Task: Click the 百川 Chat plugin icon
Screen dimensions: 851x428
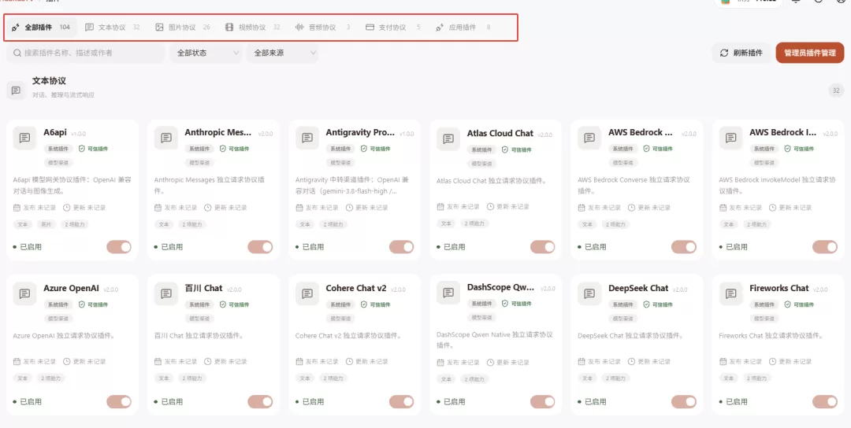Action: coord(166,293)
